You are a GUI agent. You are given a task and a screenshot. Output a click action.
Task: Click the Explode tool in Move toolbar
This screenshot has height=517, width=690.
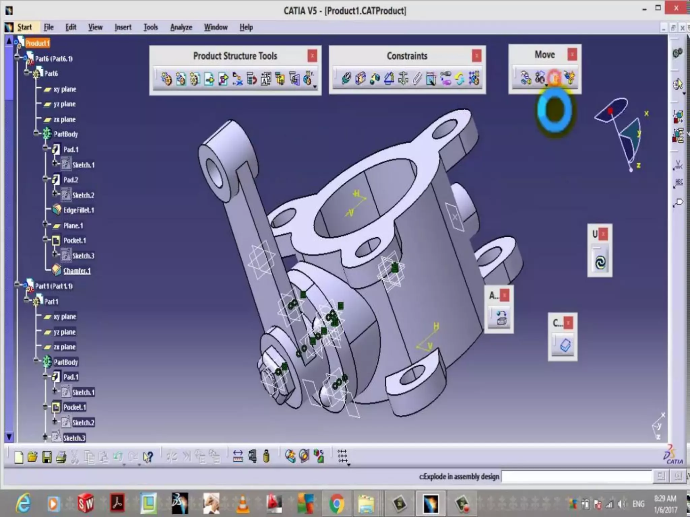555,78
